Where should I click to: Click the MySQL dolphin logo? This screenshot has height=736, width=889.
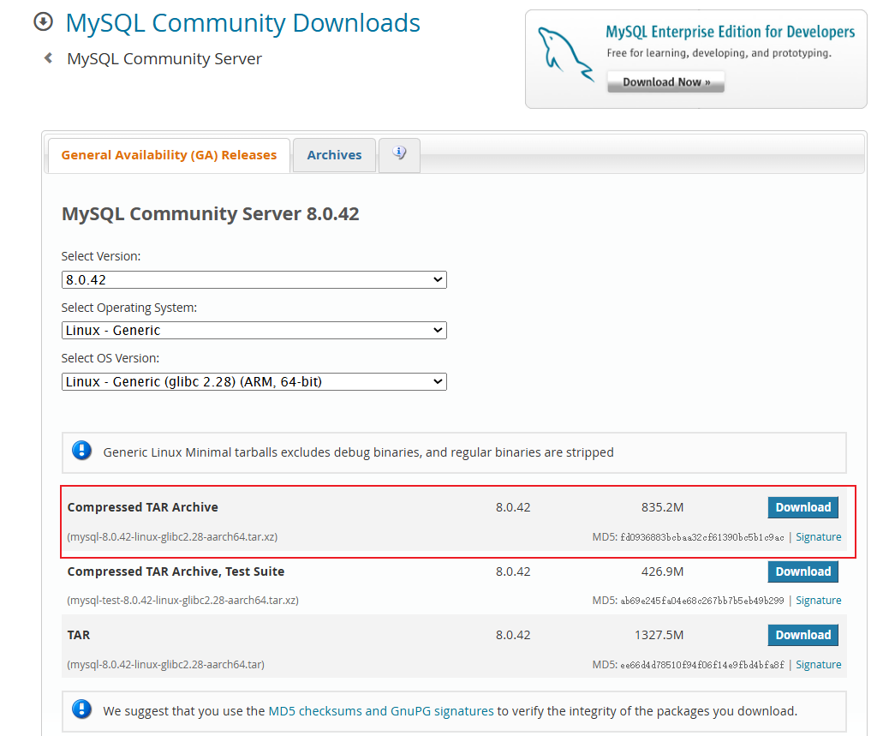[x=564, y=55]
